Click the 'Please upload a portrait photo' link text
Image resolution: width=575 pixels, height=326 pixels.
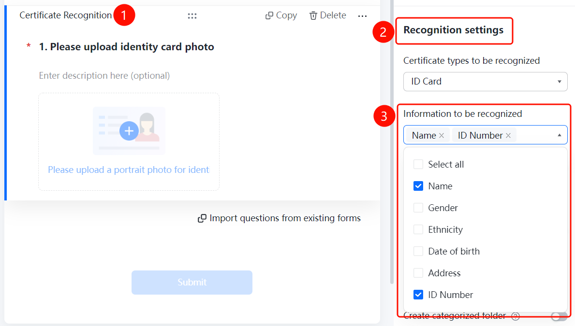(129, 170)
